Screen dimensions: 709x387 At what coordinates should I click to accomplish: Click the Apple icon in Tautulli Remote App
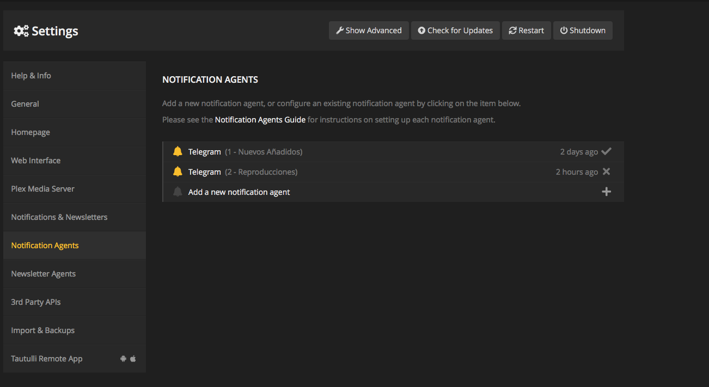[x=133, y=359]
